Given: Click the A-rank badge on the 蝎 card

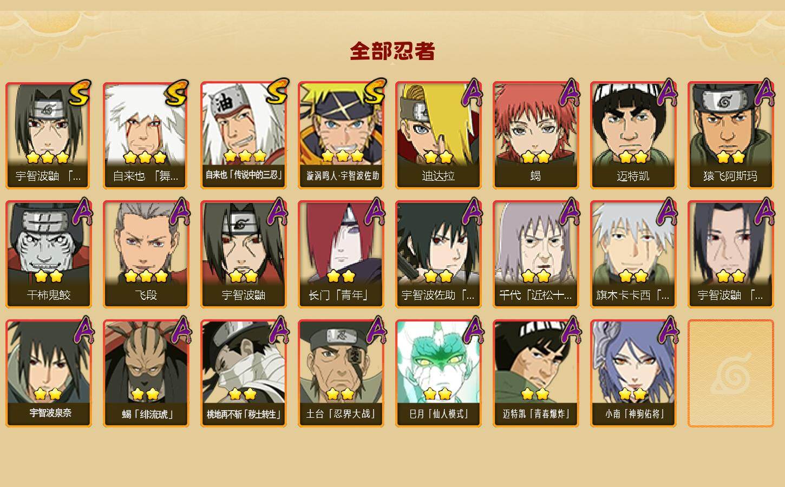Looking at the screenshot, I should tap(570, 92).
